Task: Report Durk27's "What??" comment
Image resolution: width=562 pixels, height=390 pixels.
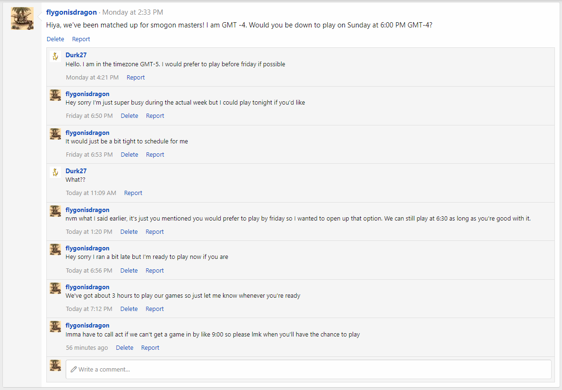Action: point(133,193)
